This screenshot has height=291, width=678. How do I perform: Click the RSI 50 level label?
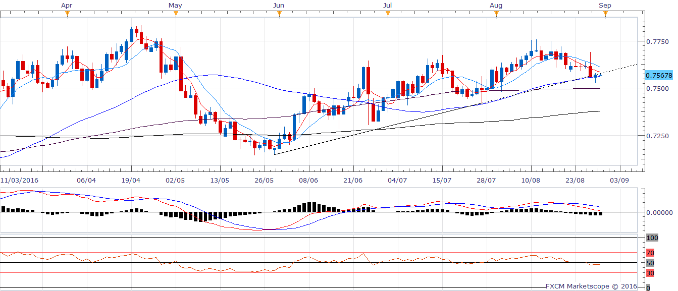[x=650, y=263]
